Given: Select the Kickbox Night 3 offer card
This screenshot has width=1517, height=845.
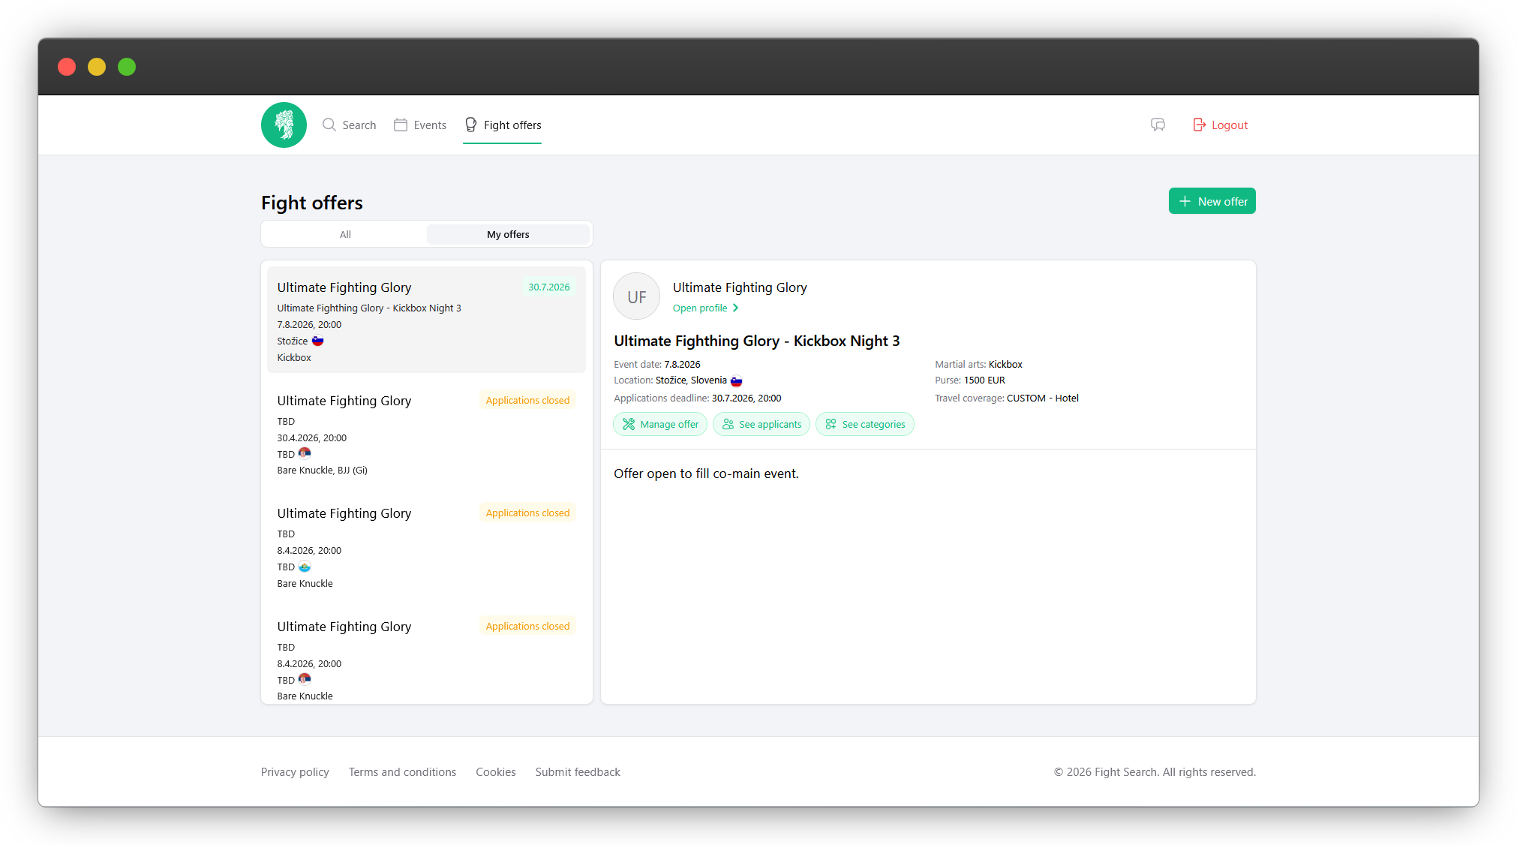Looking at the screenshot, I should click(426, 320).
